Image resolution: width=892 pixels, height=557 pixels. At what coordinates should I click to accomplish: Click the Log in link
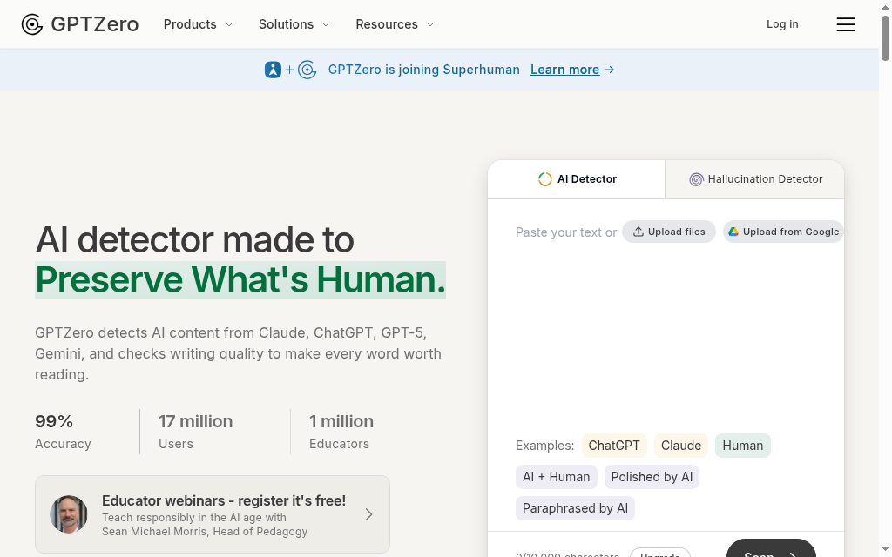click(782, 24)
